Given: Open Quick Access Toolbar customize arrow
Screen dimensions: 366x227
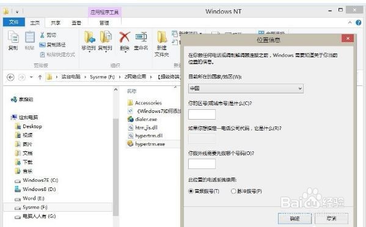Looking at the screenshot, I should [x=17, y=12].
